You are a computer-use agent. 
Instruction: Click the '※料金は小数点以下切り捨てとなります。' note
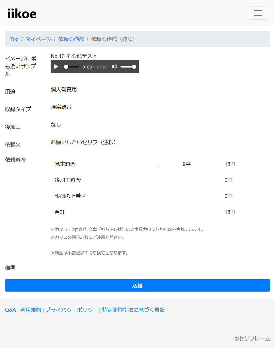point(89,253)
